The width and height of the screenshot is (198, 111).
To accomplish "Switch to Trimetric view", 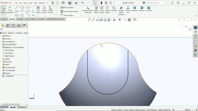I will (x=149, y=9).
